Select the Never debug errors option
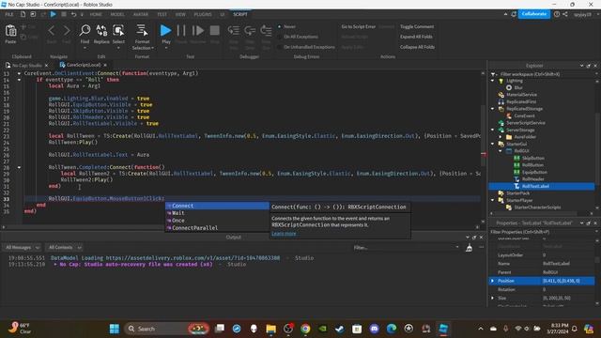This screenshot has width=601, height=338. click(x=287, y=27)
